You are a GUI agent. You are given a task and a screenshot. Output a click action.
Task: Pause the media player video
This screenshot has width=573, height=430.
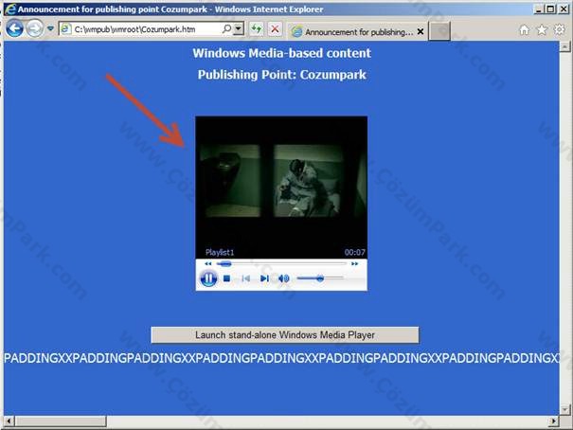tap(208, 278)
